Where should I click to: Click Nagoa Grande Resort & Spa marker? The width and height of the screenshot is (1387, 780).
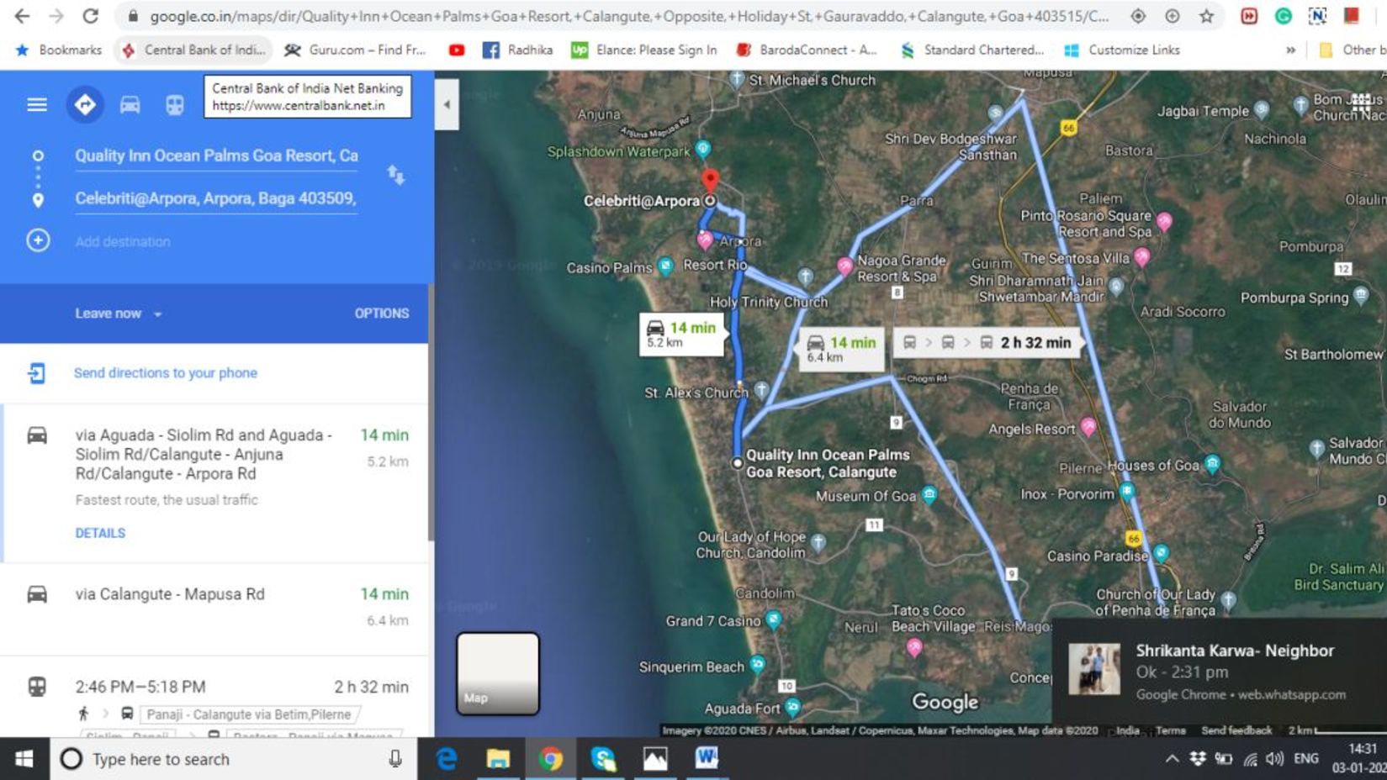[x=844, y=266]
